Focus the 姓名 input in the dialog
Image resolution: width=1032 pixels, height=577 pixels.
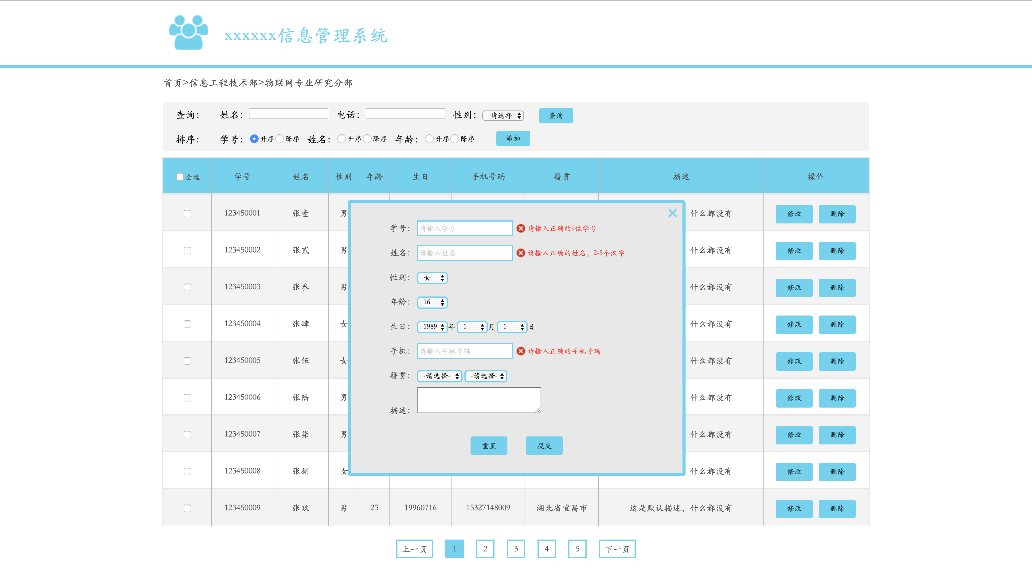click(465, 253)
